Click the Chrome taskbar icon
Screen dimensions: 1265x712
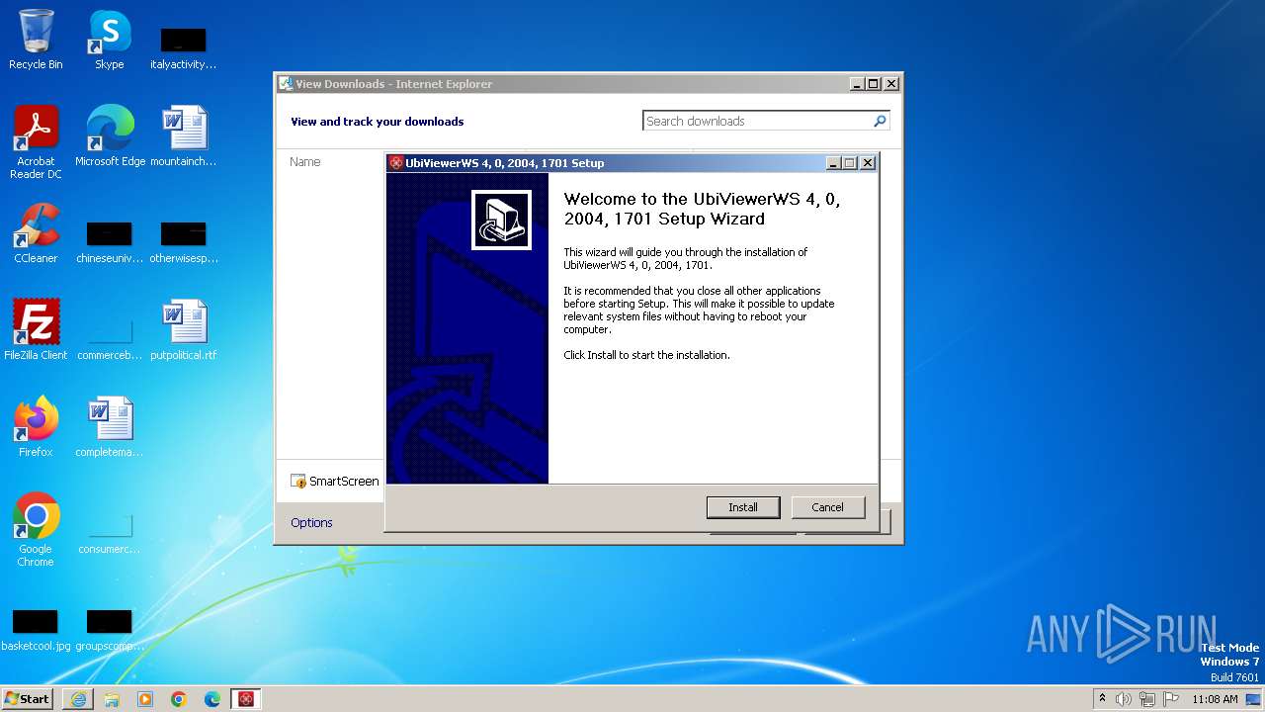pyautogui.click(x=179, y=699)
